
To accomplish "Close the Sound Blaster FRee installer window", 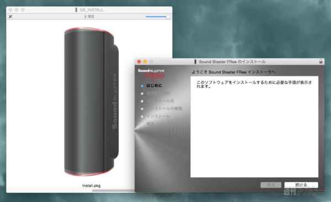I will [x=139, y=61].
